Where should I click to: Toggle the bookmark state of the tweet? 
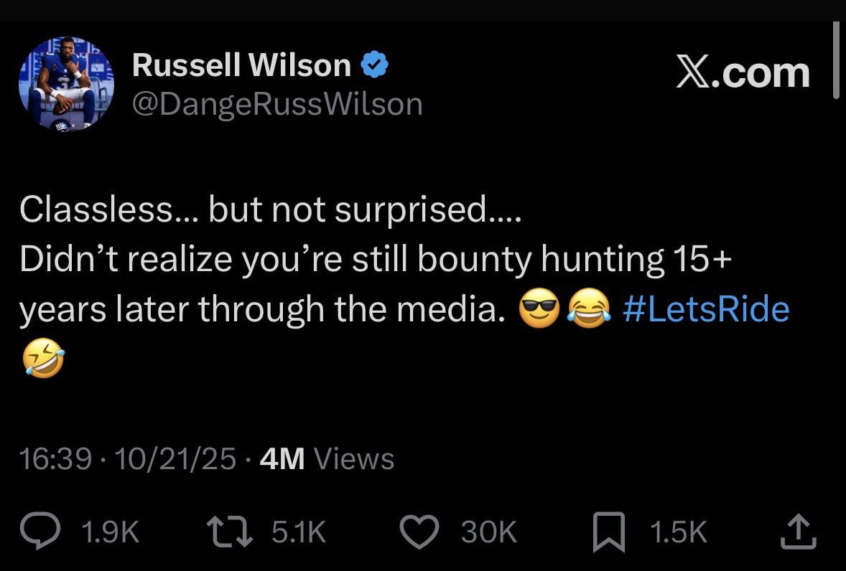pyautogui.click(x=608, y=531)
